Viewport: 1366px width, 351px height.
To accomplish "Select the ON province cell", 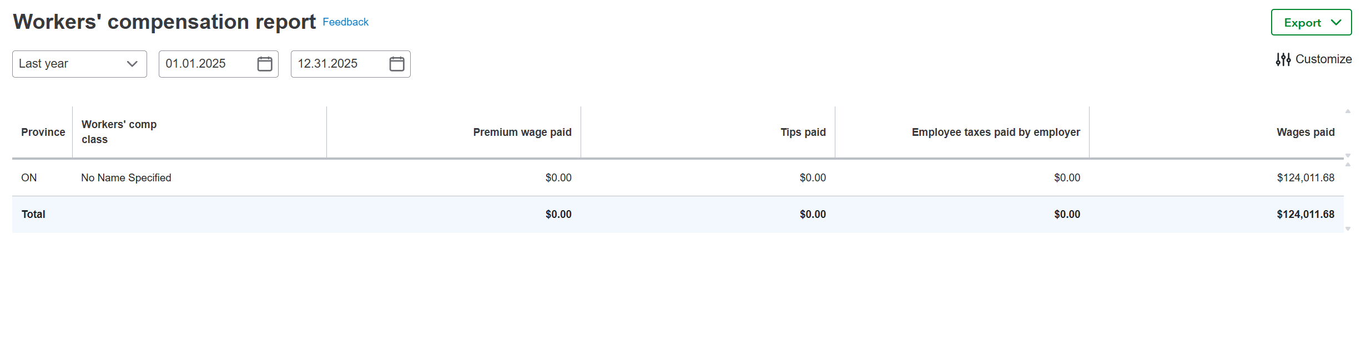I will [x=29, y=177].
